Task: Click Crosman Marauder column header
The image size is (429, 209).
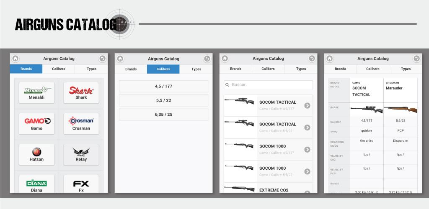Action: tap(401, 90)
